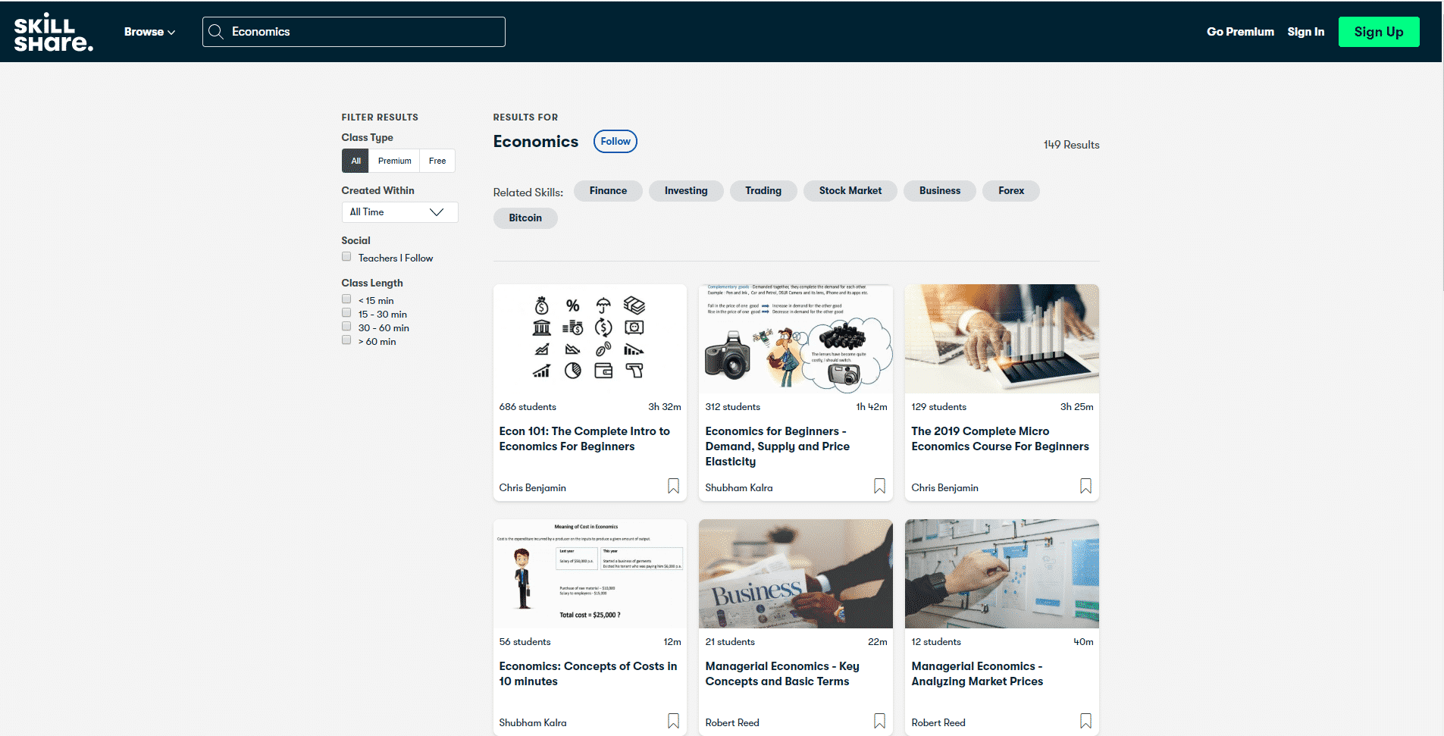Click the 3h 25m duration label
The width and height of the screenshot is (1444, 736).
tap(1077, 407)
